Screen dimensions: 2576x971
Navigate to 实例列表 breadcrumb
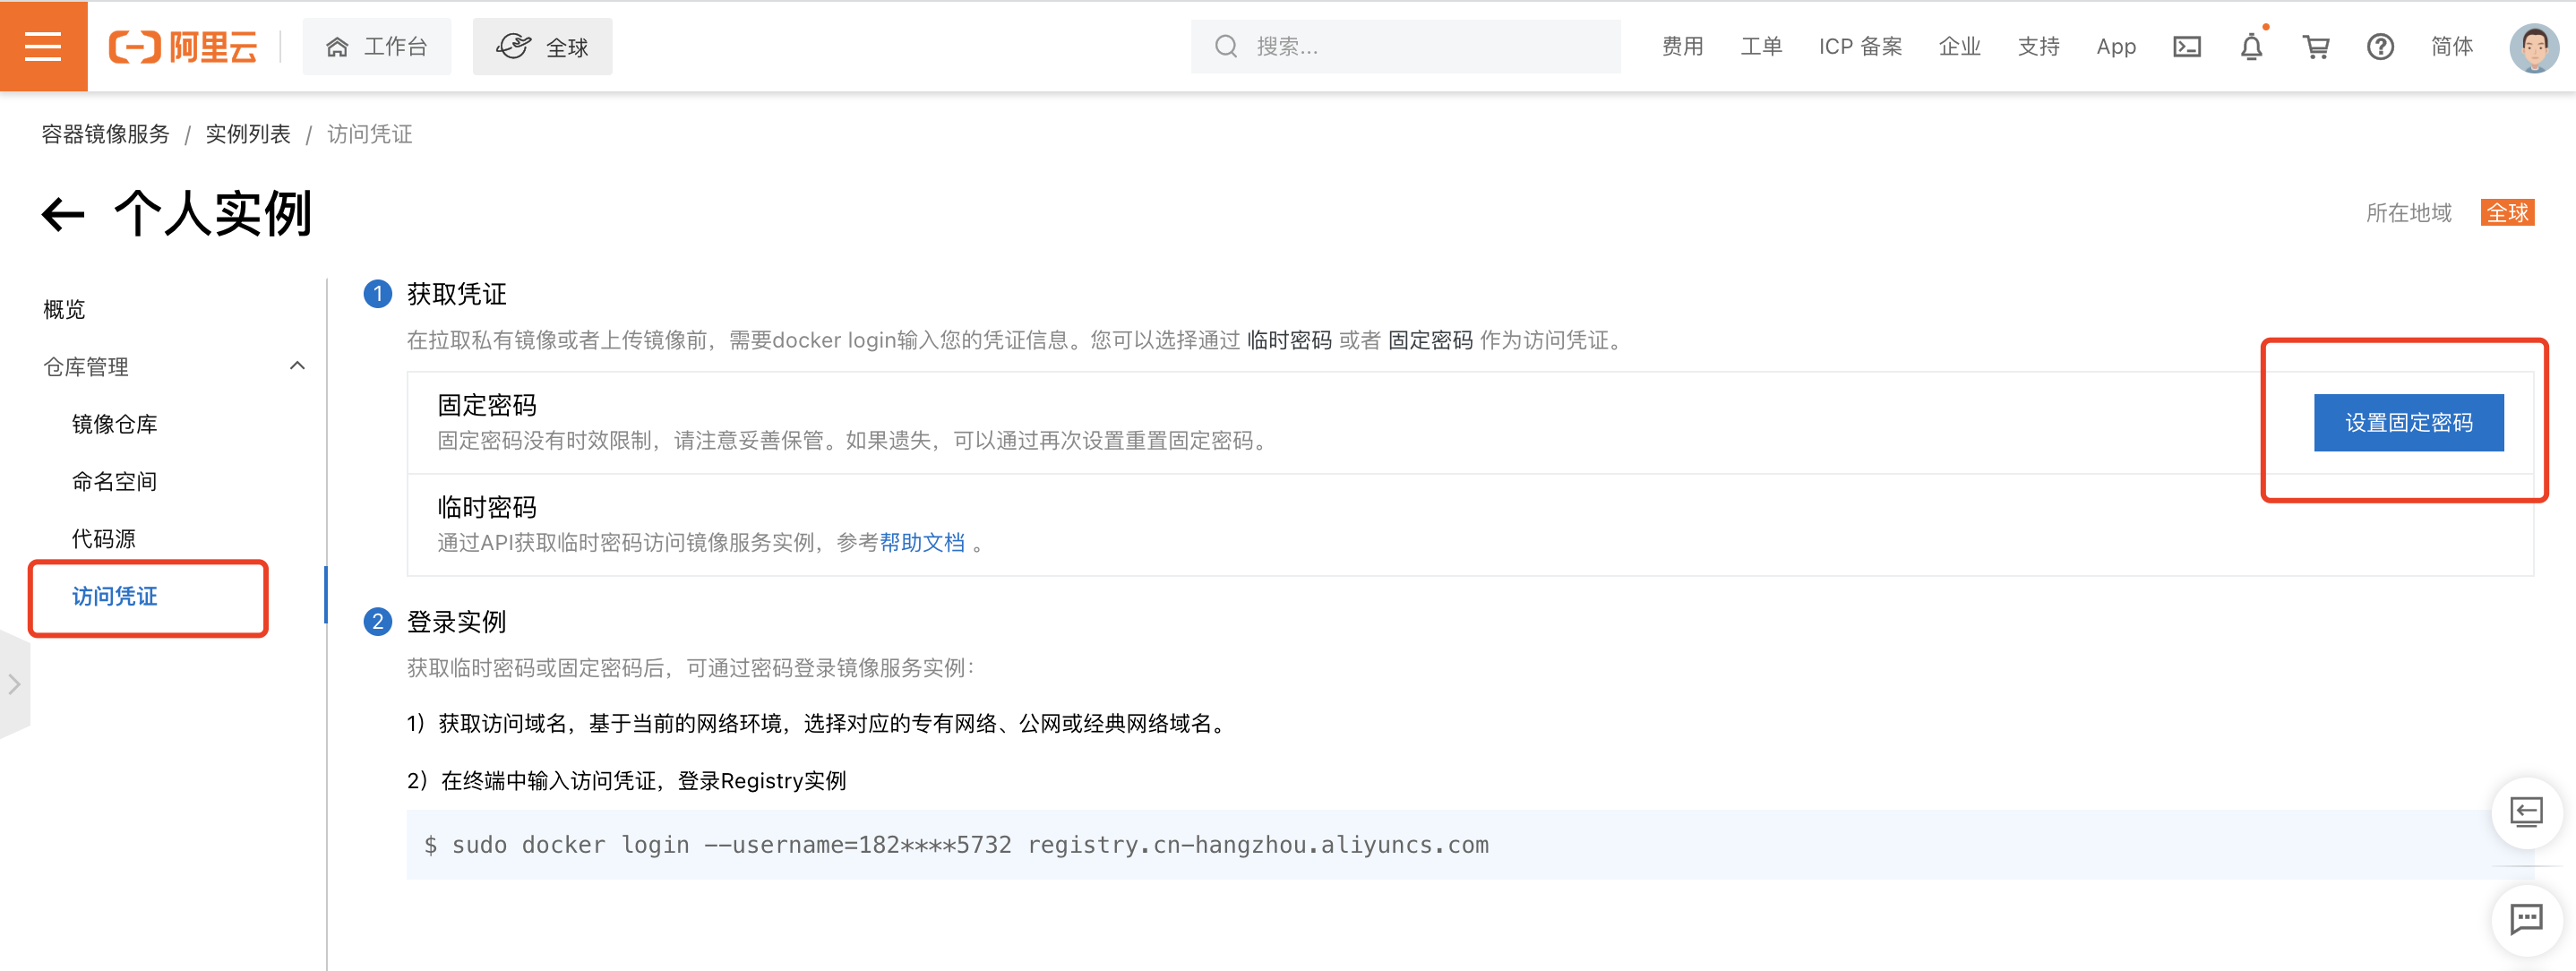point(247,134)
